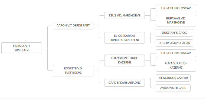Viewport: 206px width, 101px height.
Task: Click connector line leaving Cape Spears Ariadne box
Action: [148, 83]
